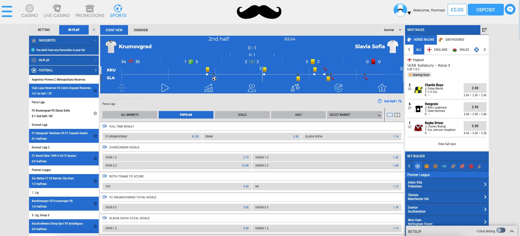Switch to two-column market layout
The height and width of the screenshot is (236, 520).
tap(397, 115)
